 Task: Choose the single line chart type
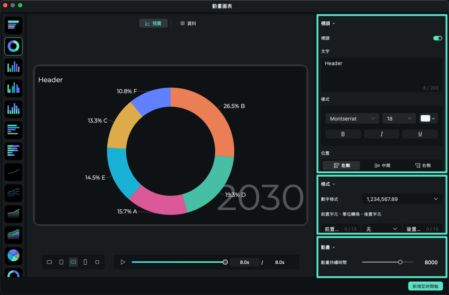13,172
